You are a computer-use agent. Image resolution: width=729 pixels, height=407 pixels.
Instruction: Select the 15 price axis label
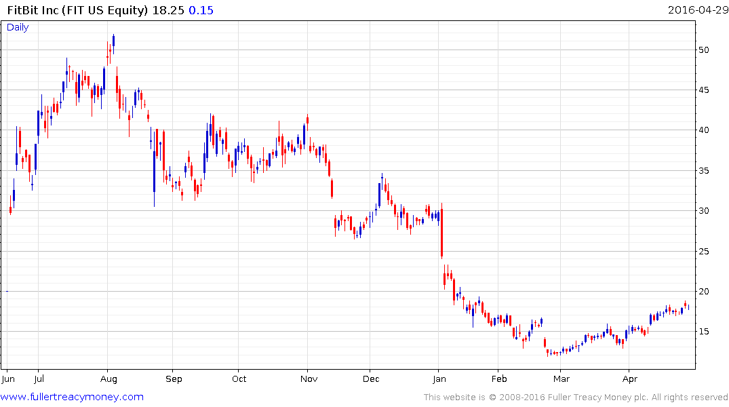click(x=704, y=331)
